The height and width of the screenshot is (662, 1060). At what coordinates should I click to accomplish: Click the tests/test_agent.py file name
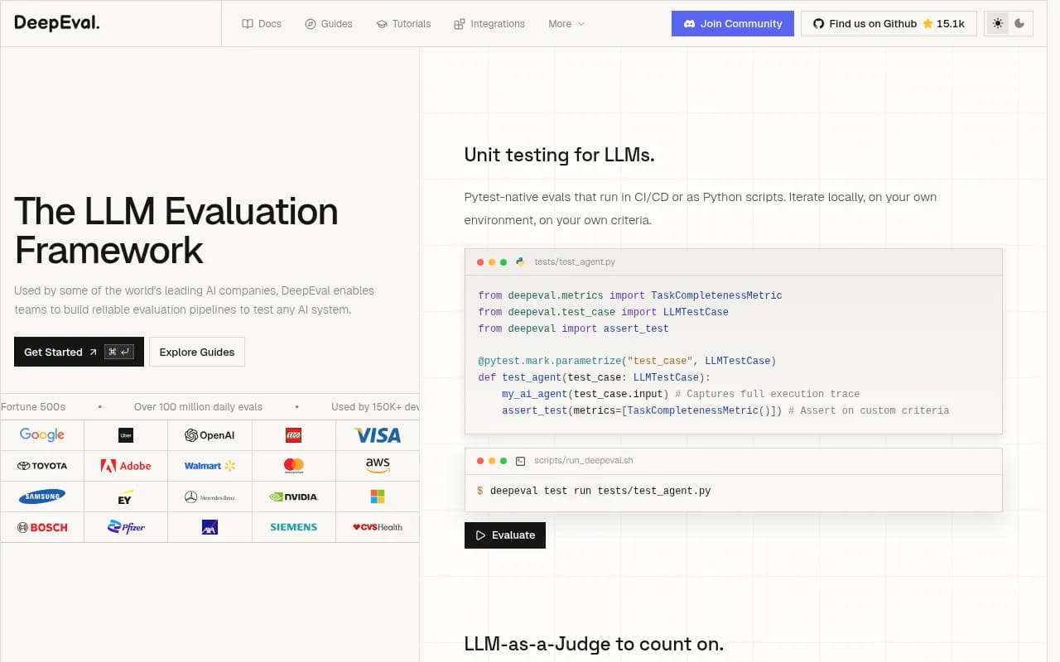pos(575,261)
